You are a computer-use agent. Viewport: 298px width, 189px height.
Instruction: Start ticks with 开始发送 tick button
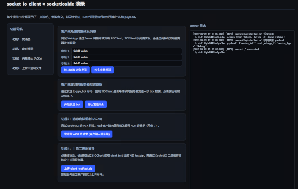(72, 104)
